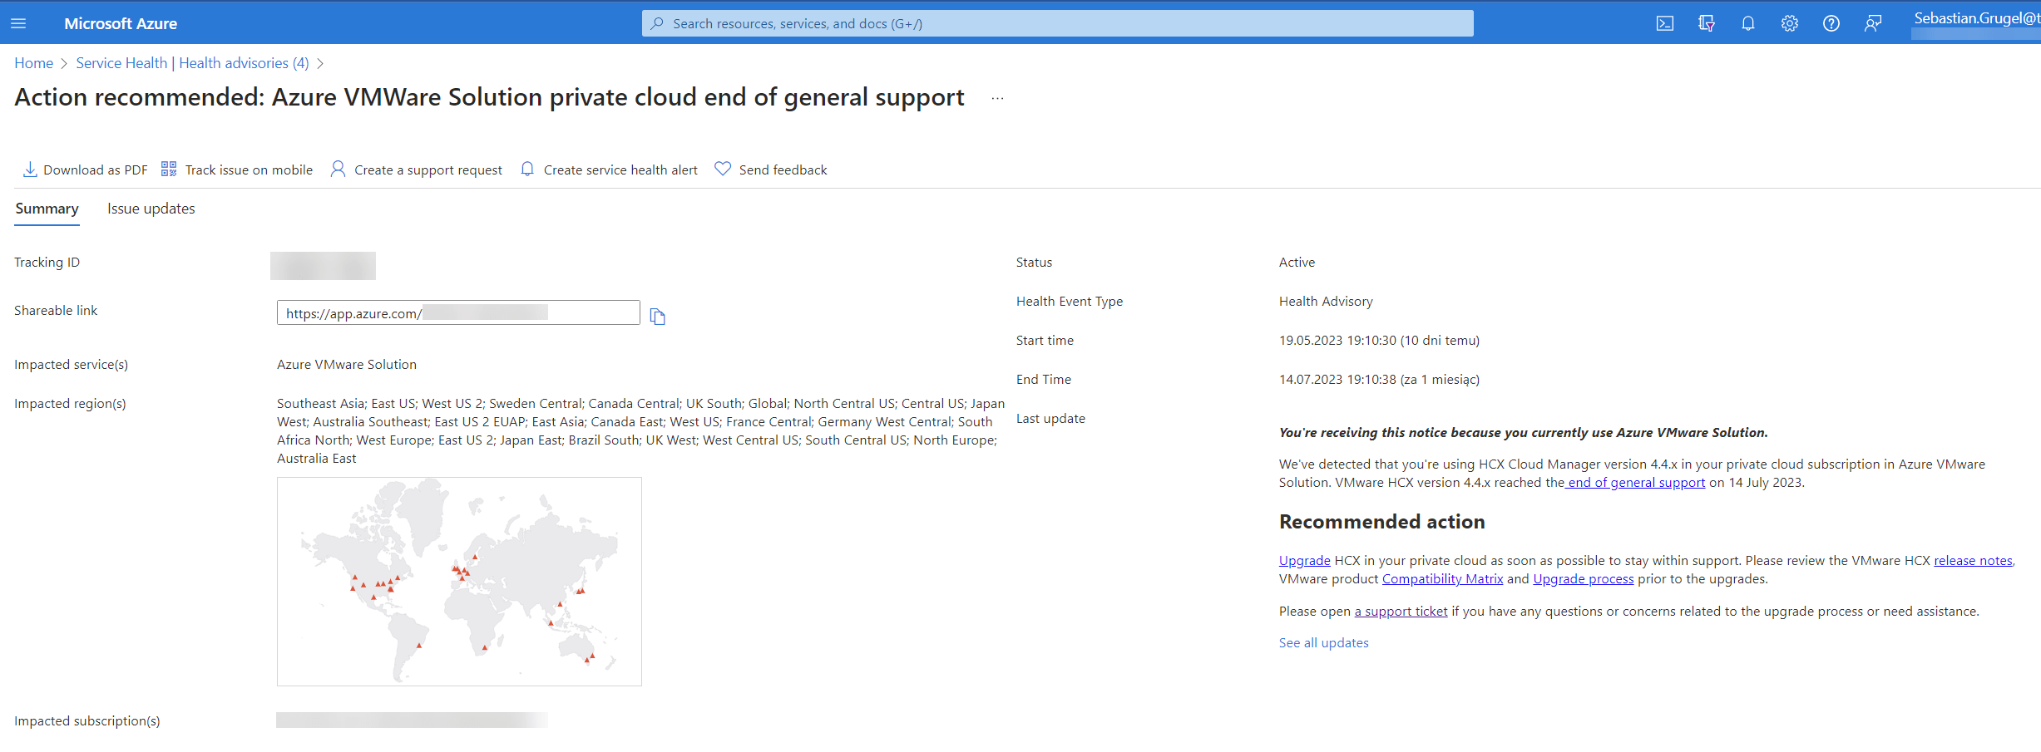2041x752 pixels.
Task: Open Cloud Shell from the top bar
Action: (x=1664, y=23)
